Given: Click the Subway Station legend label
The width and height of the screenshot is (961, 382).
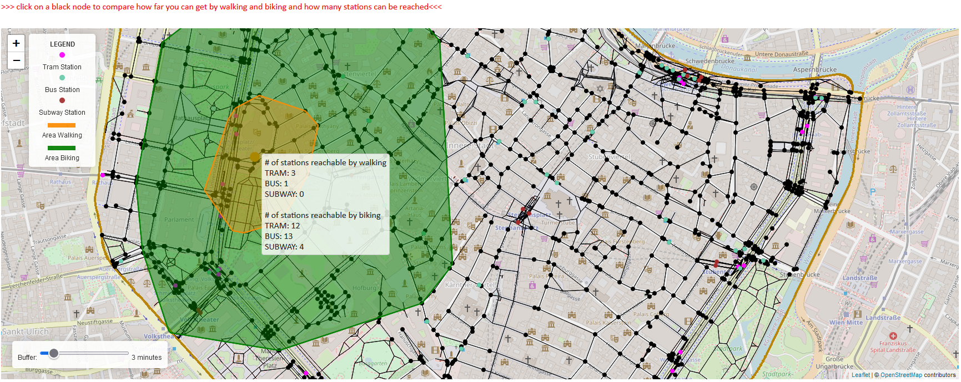Looking at the screenshot, I should click(62, 113).
